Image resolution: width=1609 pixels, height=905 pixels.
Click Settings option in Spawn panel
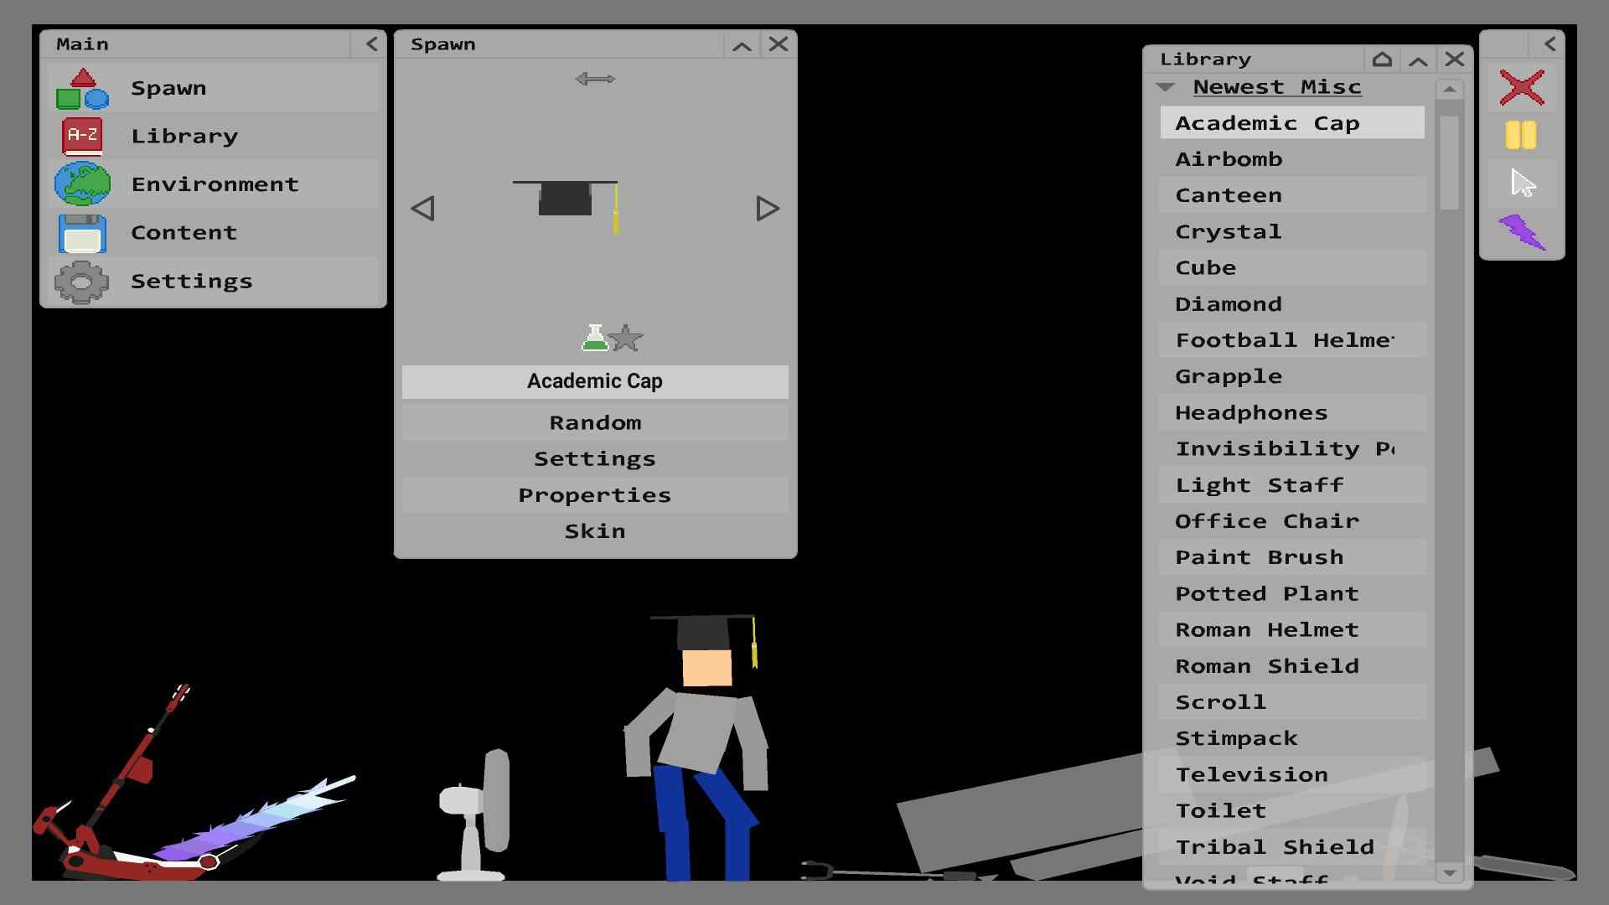[596, 458]
